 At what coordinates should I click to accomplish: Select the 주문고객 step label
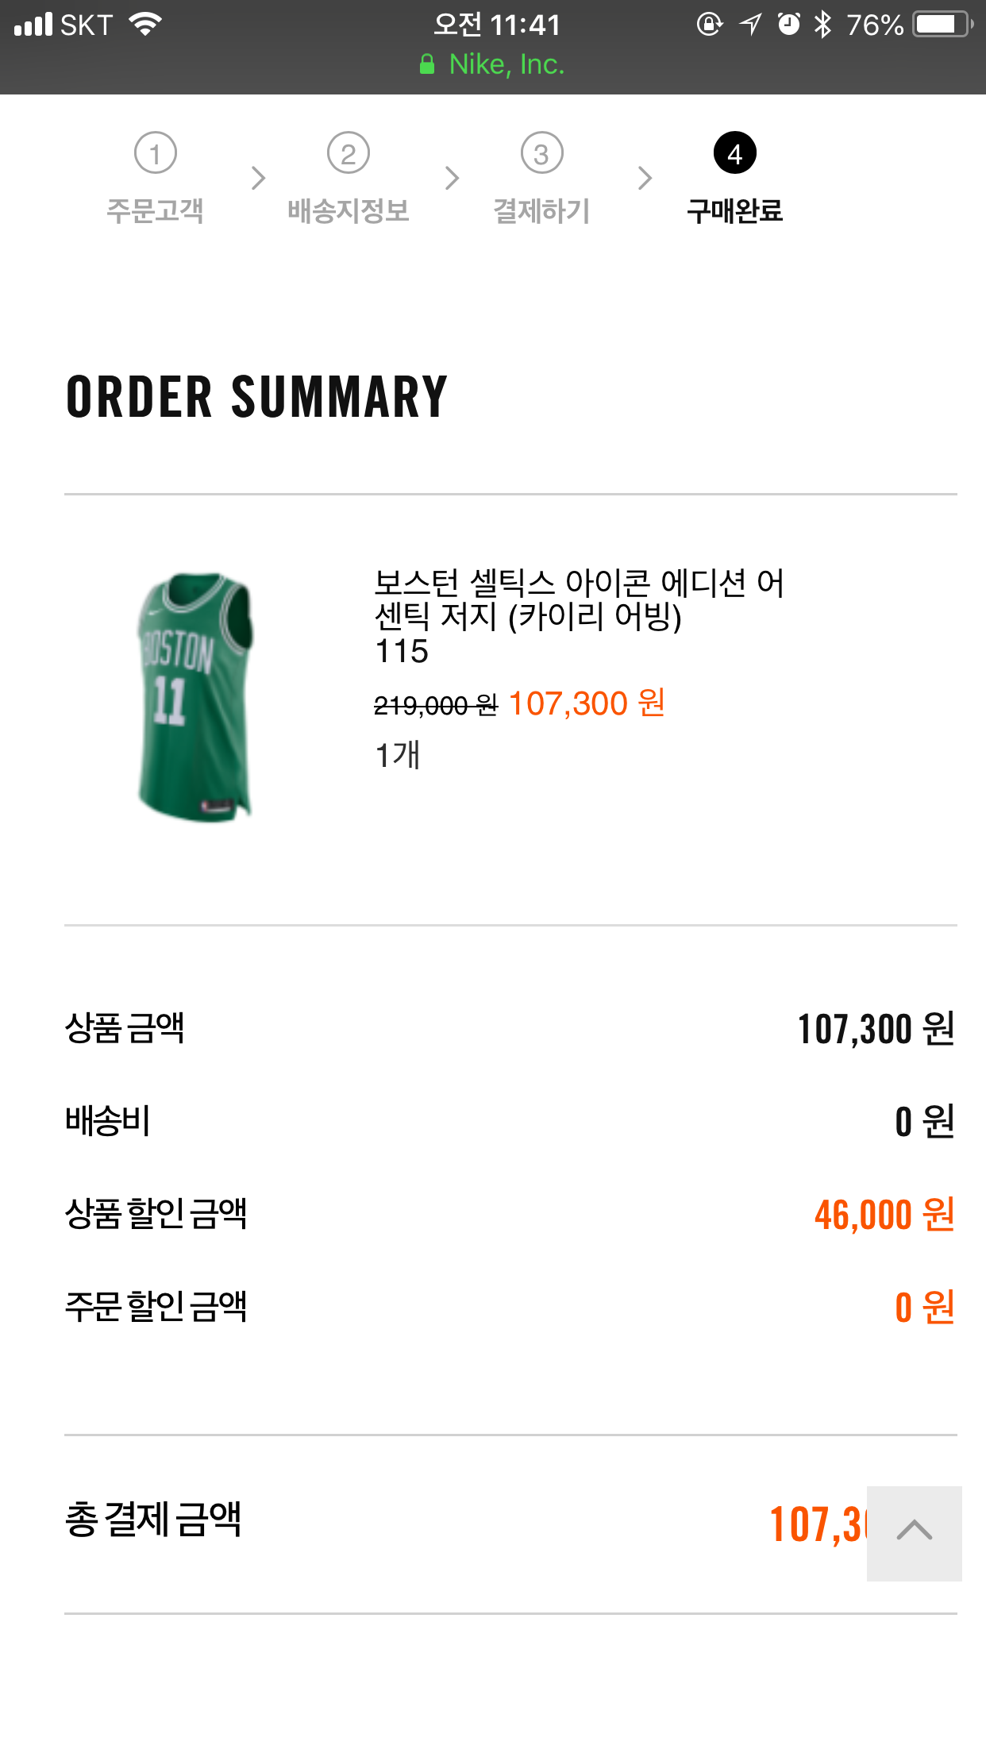click(155, 211)
